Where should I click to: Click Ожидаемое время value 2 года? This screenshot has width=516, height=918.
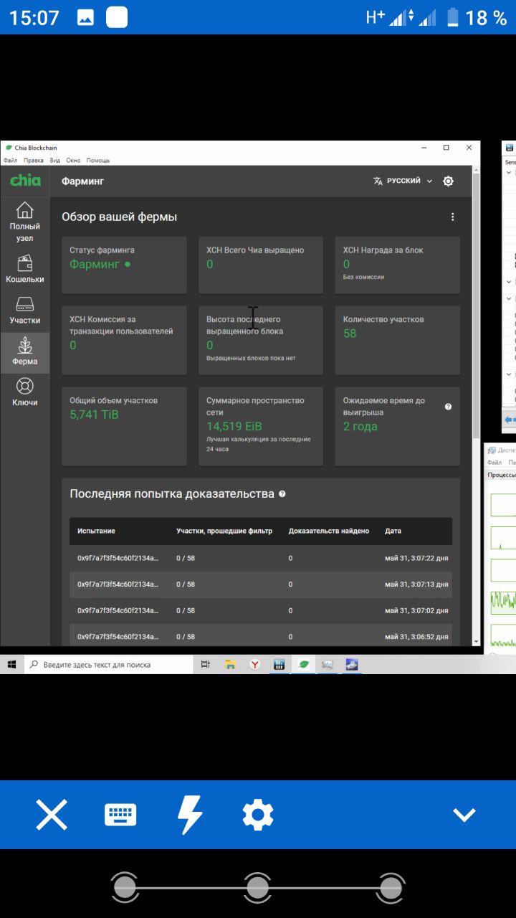click(360, 426)
